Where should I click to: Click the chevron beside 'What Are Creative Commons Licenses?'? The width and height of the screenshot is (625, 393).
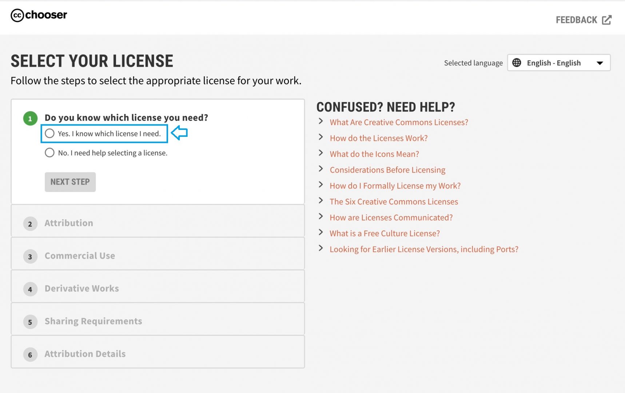tap(321, 122)
